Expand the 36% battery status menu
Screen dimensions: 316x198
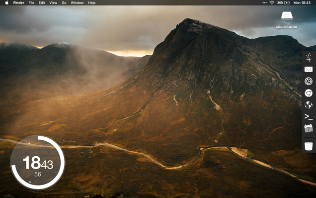click(283, 2)
